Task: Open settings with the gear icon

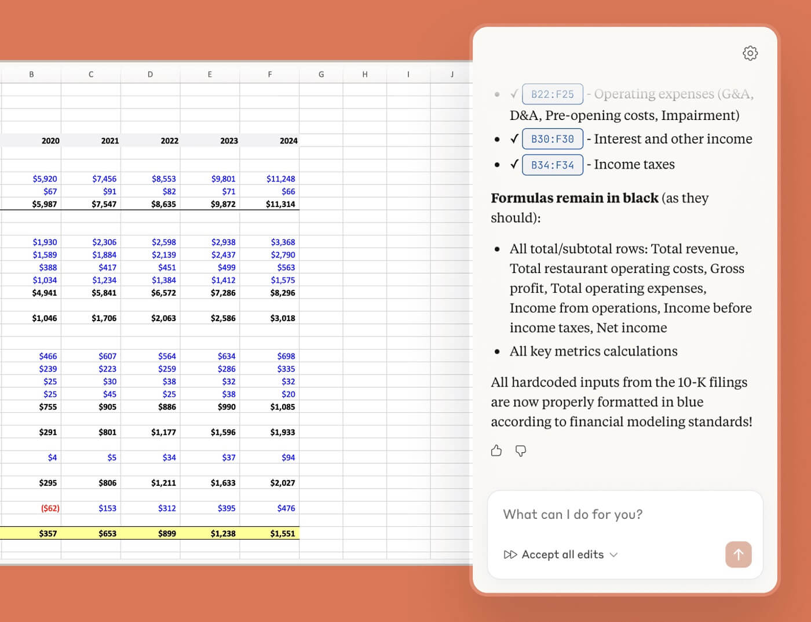Action: 750,53
